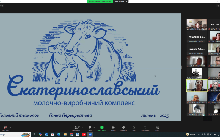This screenshot has width=220, height=137.
Task: Click the microphone tray icon
Action: [205, 135]
